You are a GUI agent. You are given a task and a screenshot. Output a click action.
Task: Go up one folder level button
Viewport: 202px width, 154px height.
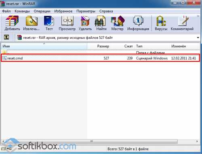(6, 37)
